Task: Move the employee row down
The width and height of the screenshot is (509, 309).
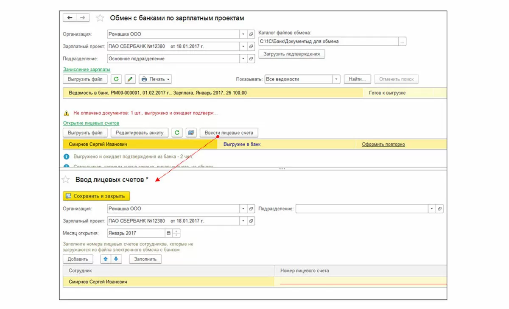Action: coord(116,259)
